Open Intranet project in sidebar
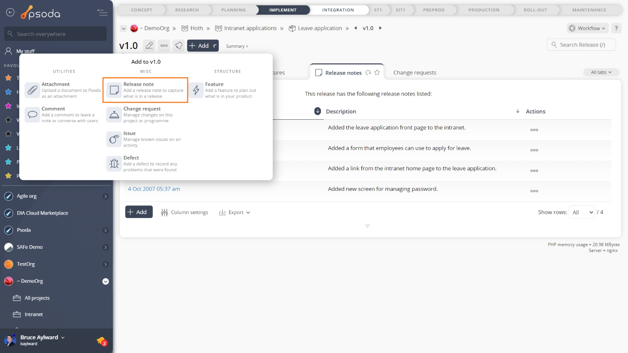This screenshot has height=353, width=628. click(x=34, y=314)
